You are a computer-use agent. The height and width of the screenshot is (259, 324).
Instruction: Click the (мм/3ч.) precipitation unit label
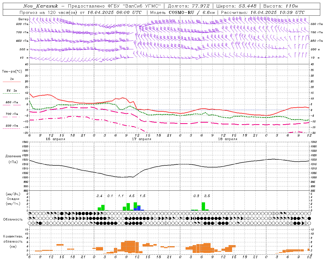click(13, 194)
